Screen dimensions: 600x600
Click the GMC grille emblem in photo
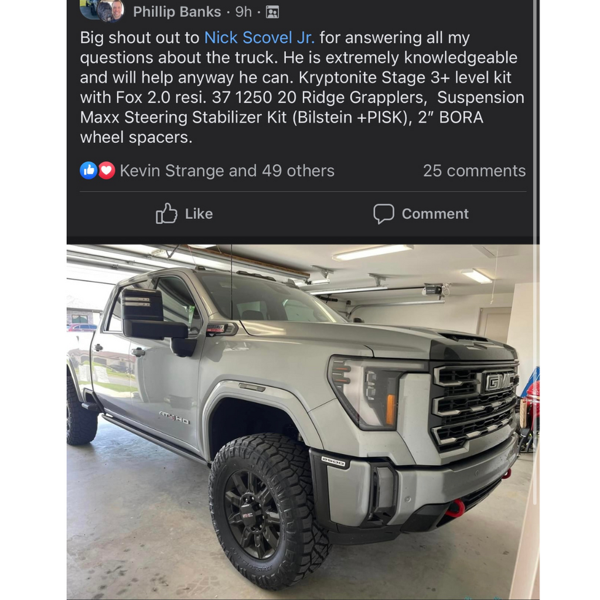coord(499,381)
